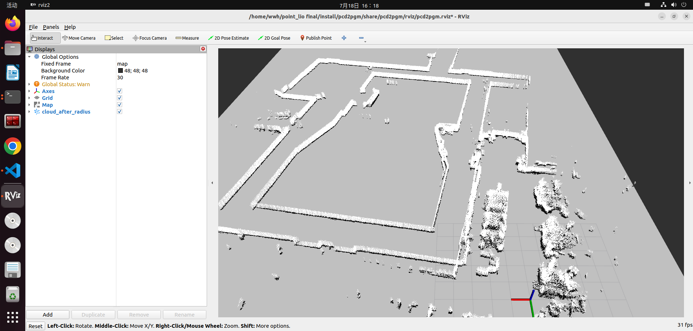Open the clock and calendar menu
The height and width of the screenshot is (331, 693).
[359, 5]
